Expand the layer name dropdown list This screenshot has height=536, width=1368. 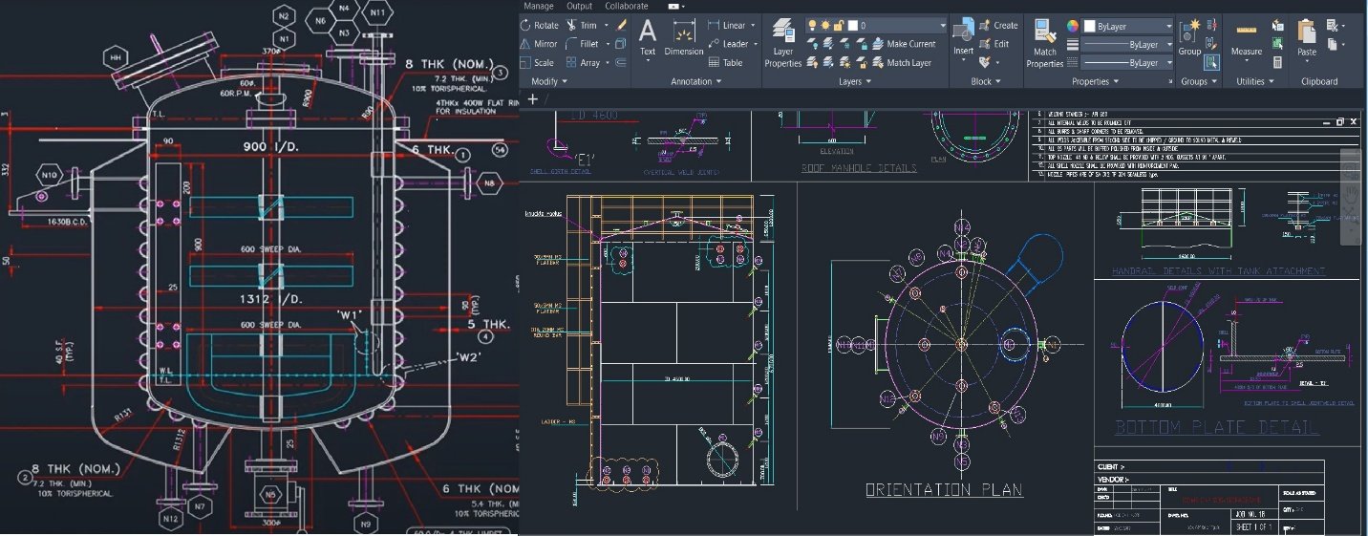pyautogui.click(x=942, y=26)
